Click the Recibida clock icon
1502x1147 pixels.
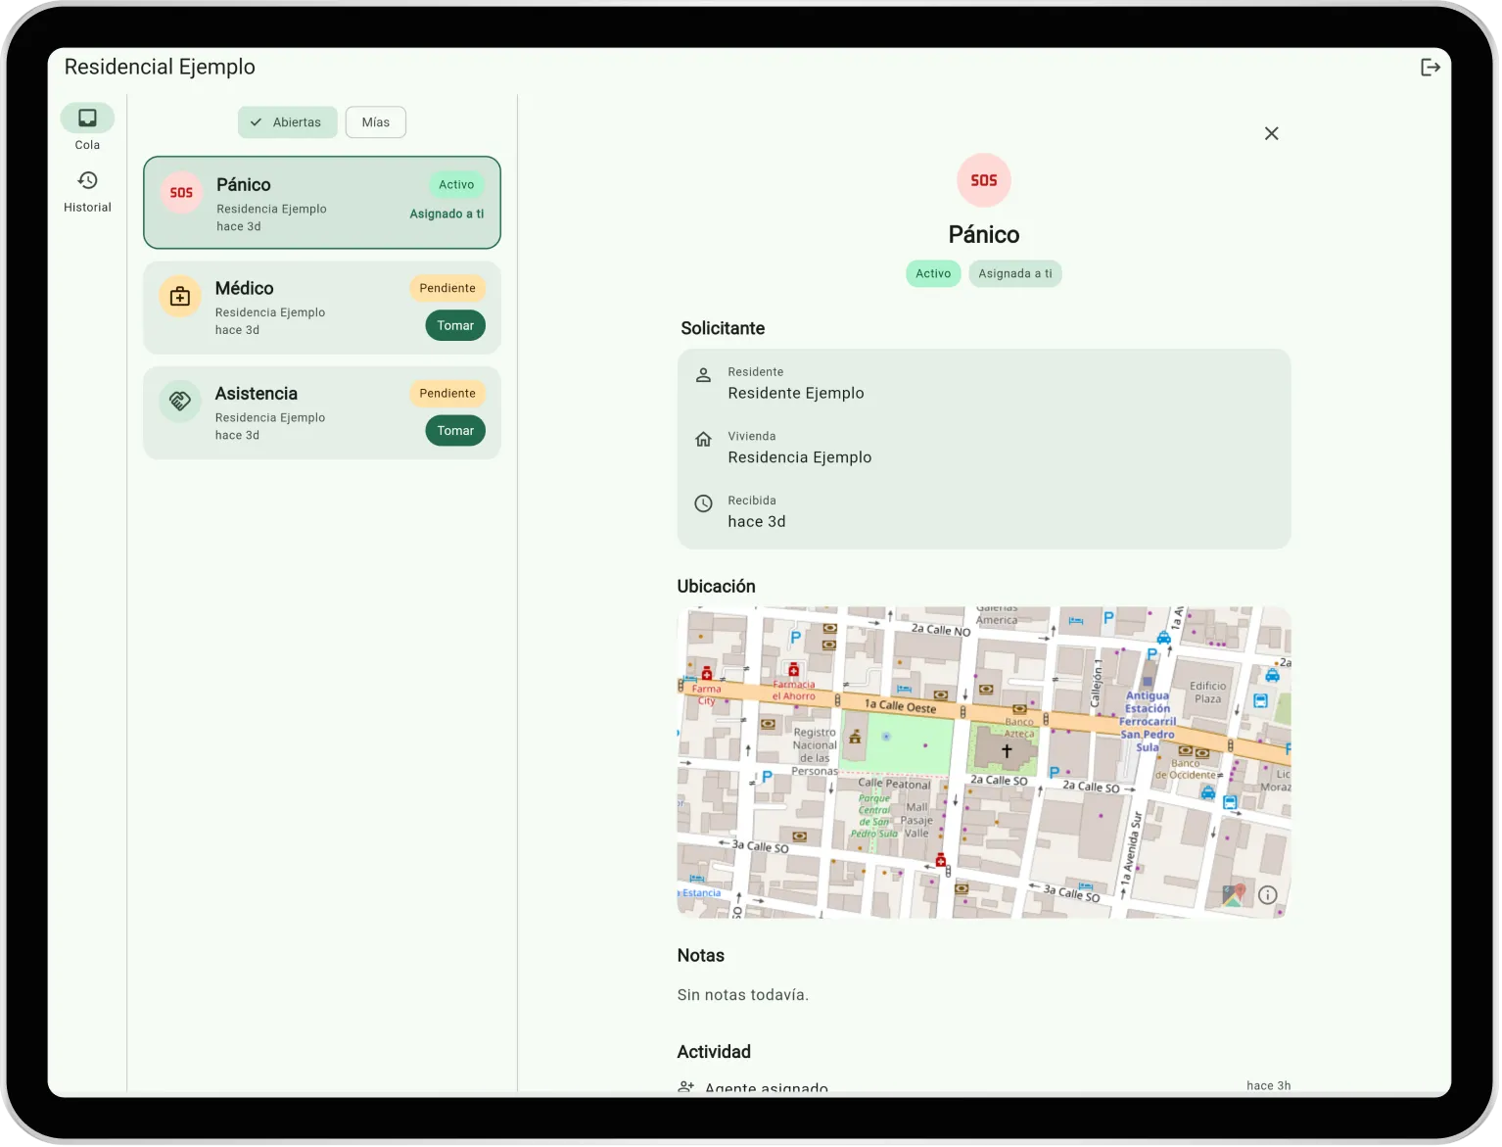pyautogui.click(x=703, y=503)
